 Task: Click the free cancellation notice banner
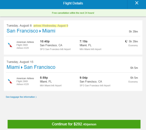point(73,13)
